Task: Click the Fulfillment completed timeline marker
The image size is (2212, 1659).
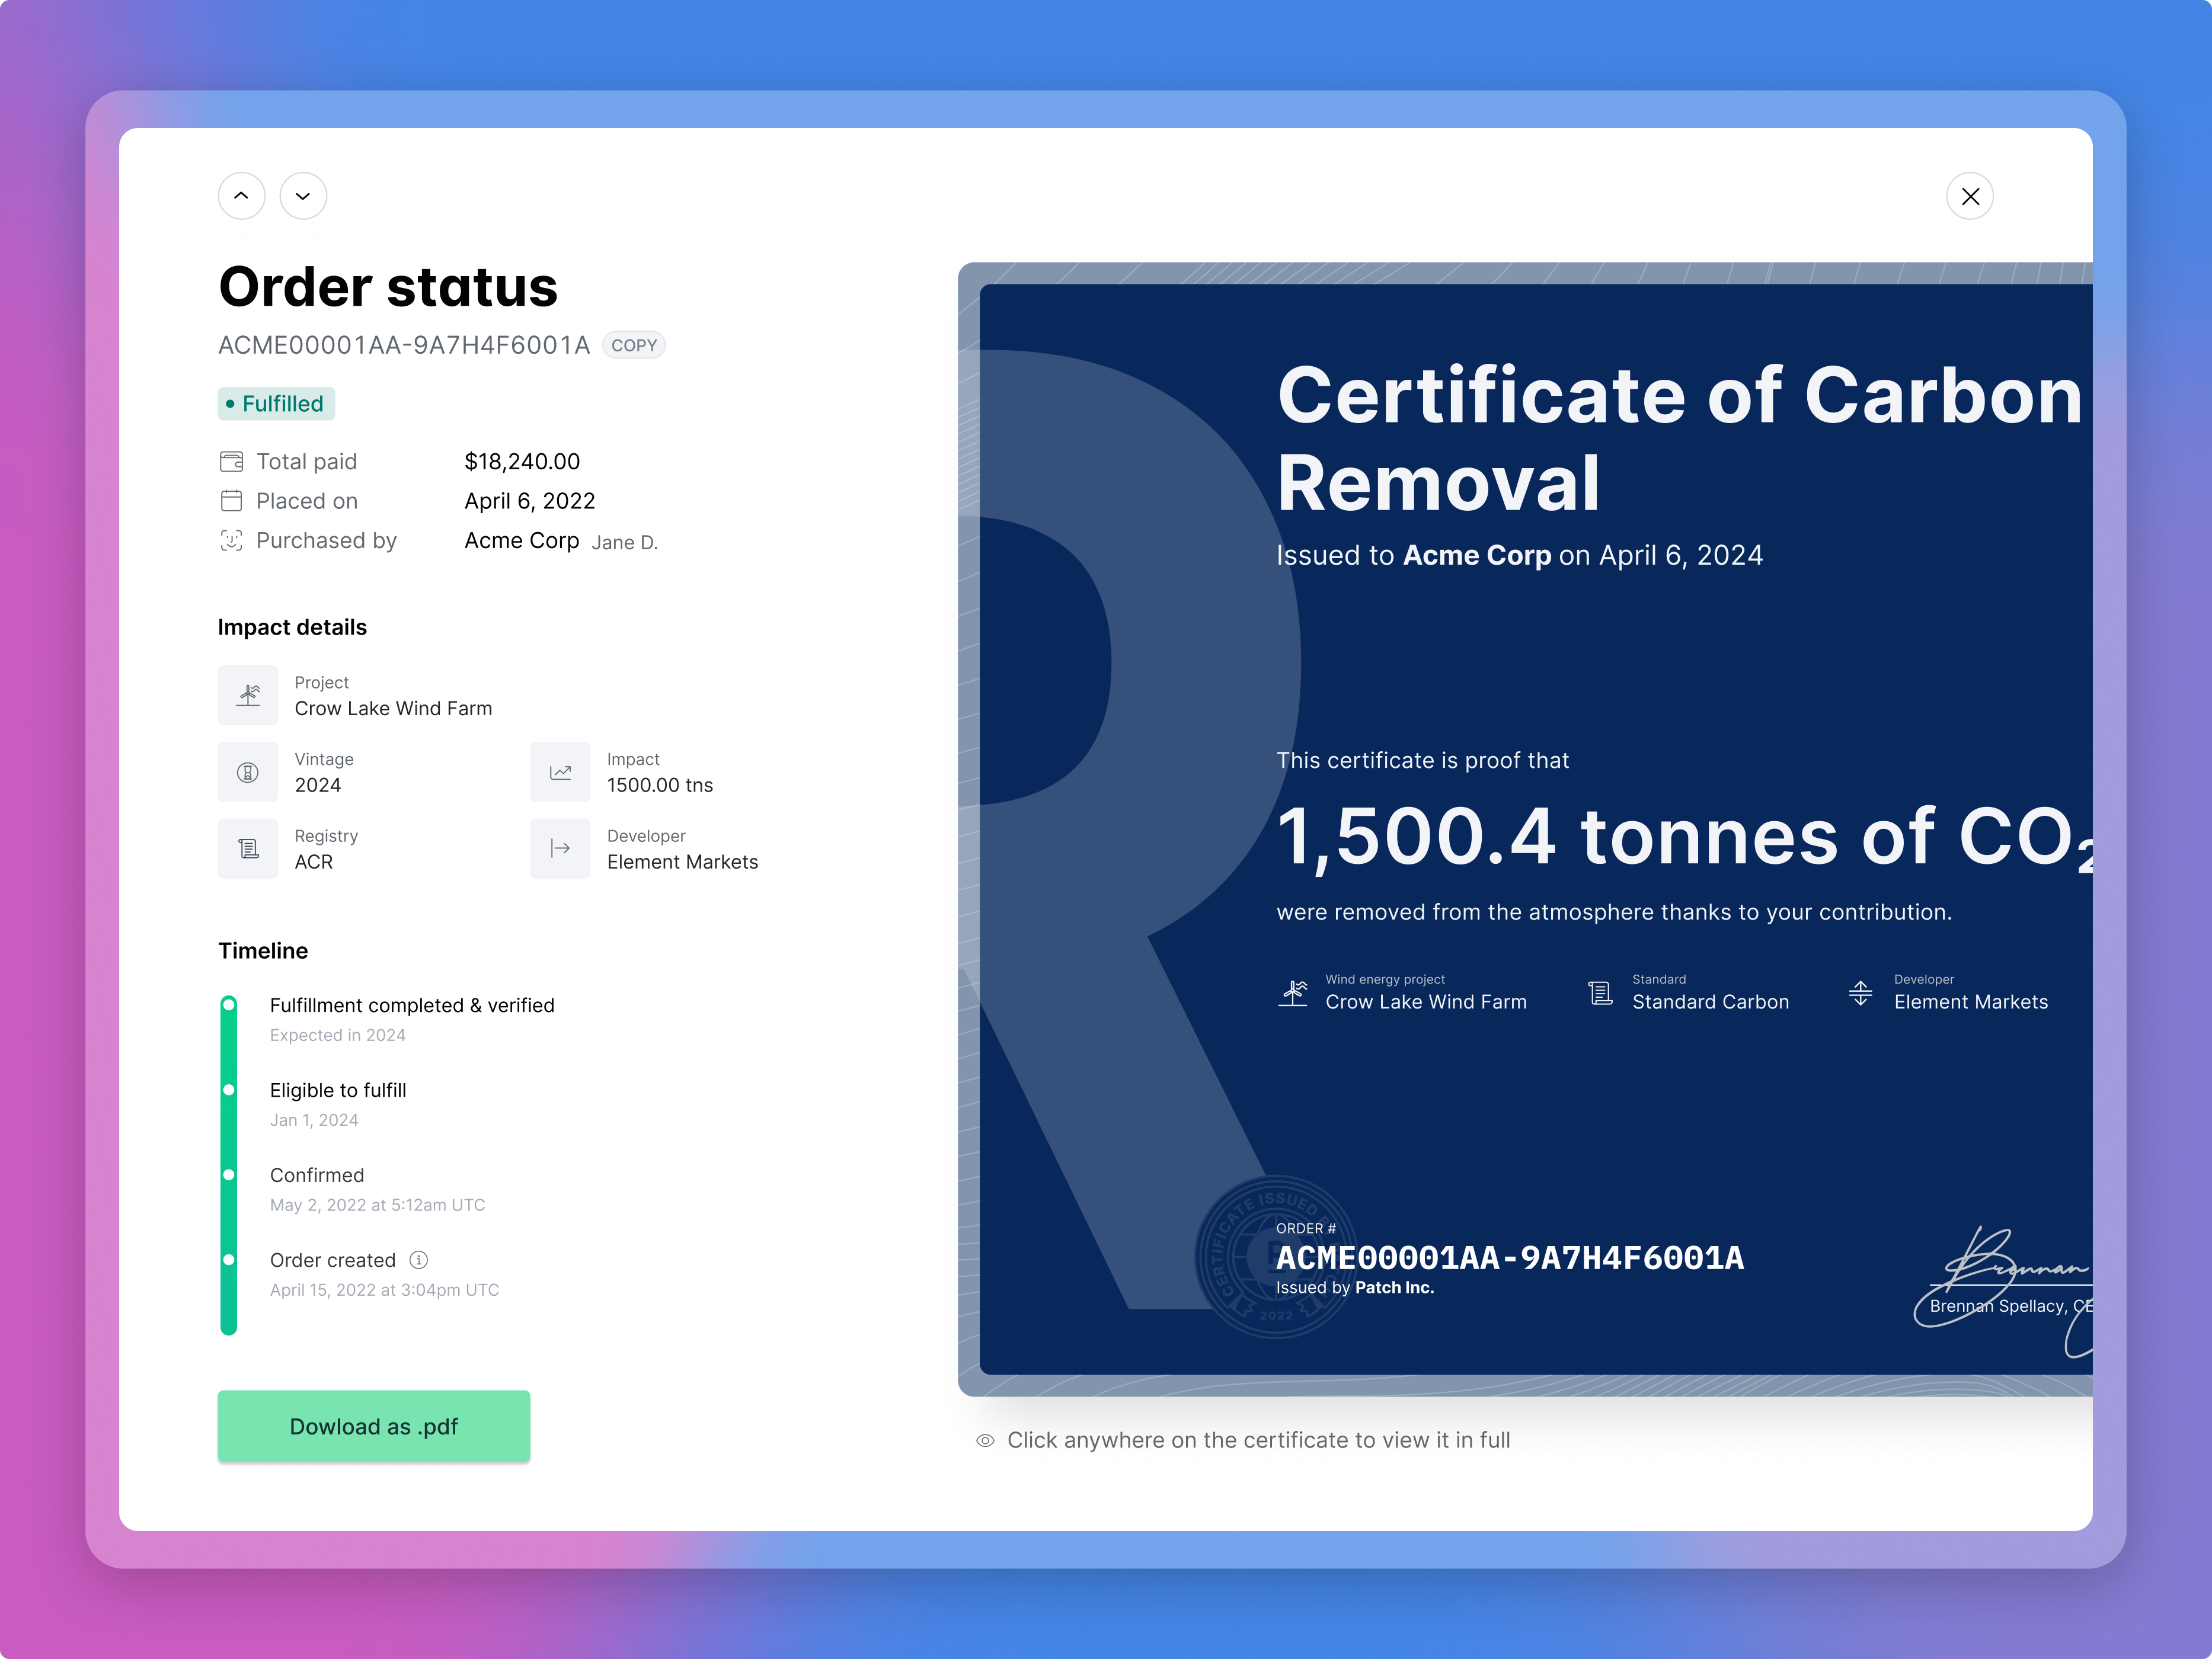Action: pyautogui.click(x=229, y=1004)
